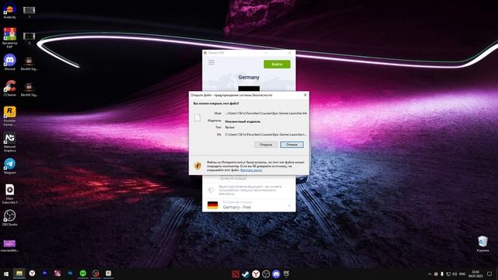The width and height of the screenshot is (498, 280).
Task: Select the Telegram desktop shortcut
Action: point(9,166)
